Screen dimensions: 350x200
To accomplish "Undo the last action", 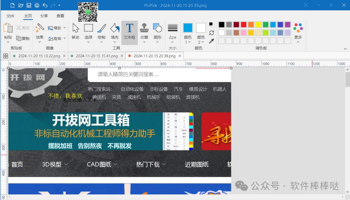I will [x=45, y=5].
